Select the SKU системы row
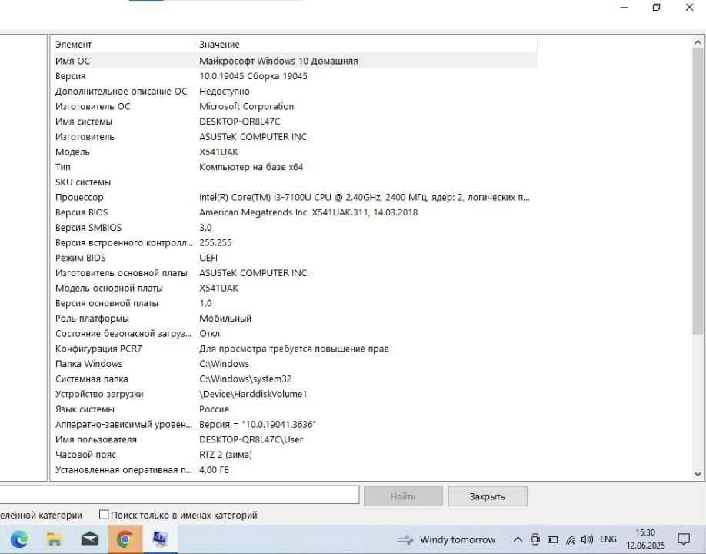706x554 pixels. (x=295, y=182)
